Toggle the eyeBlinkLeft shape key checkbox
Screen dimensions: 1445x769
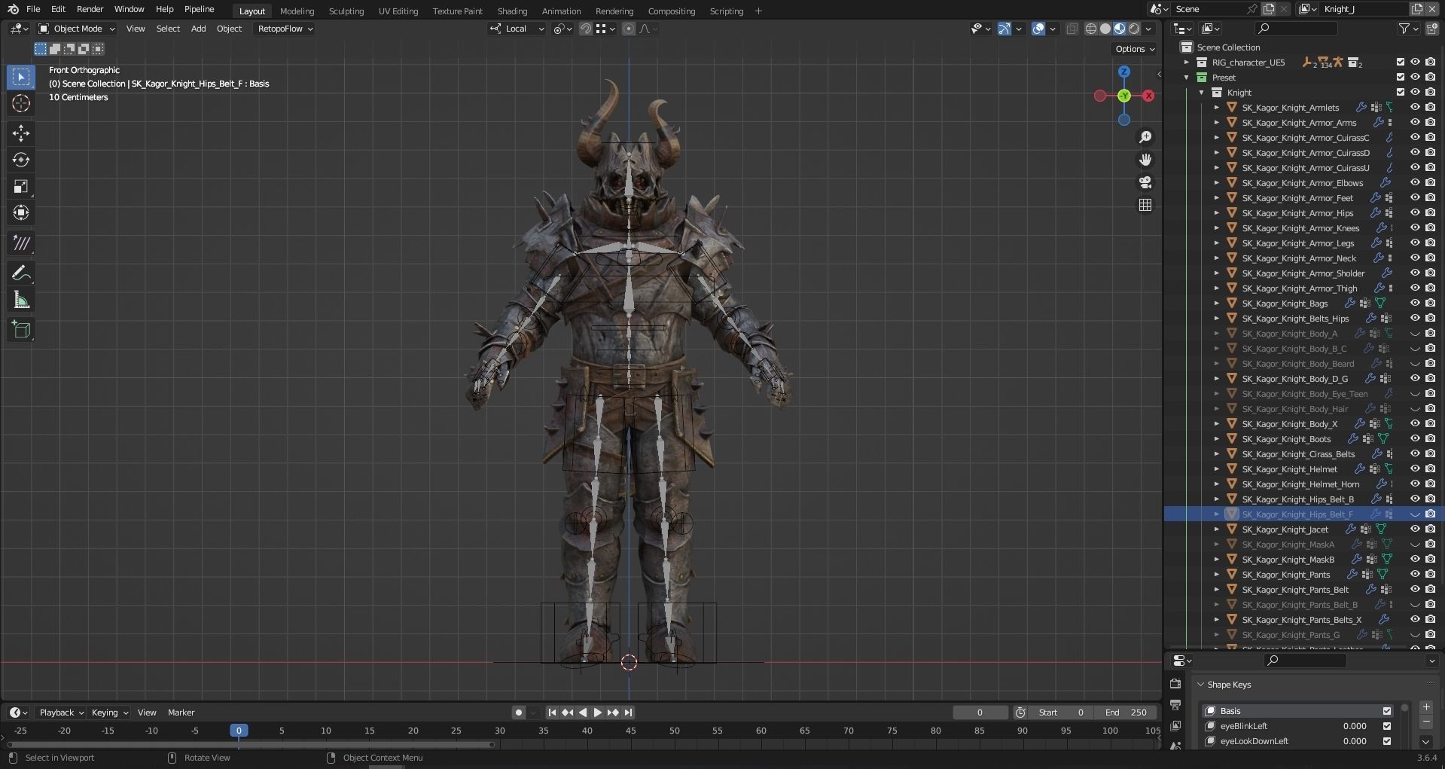pos(1387,726)
